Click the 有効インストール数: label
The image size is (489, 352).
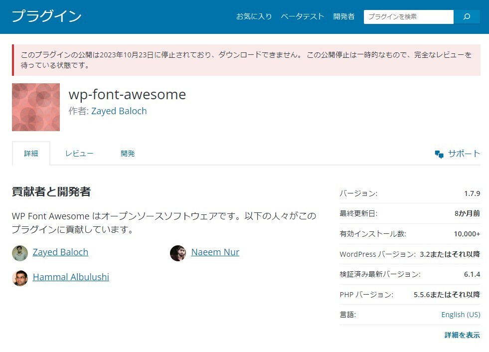click(373, 234)
